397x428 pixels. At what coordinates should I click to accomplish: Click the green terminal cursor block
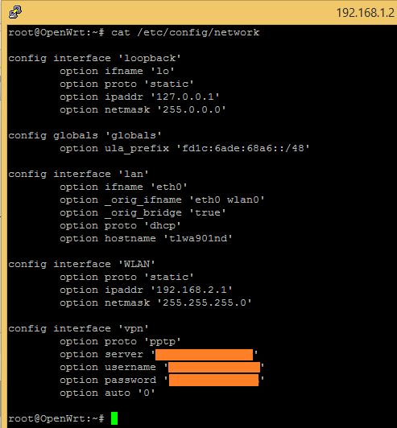[x=114, y=418]
